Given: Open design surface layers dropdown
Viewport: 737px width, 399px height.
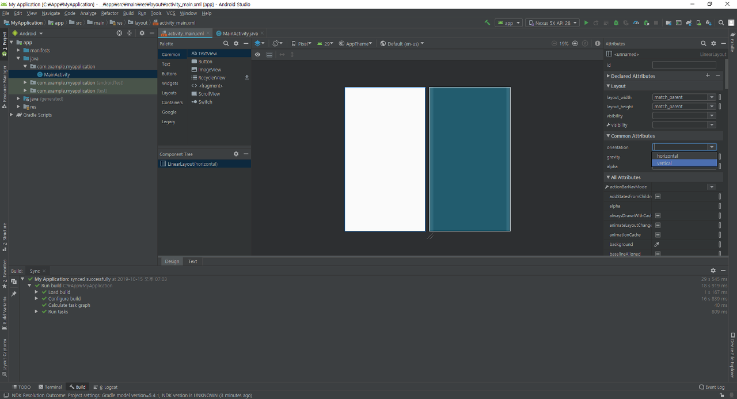Looking at the screenshot, I should coord(260,44).
